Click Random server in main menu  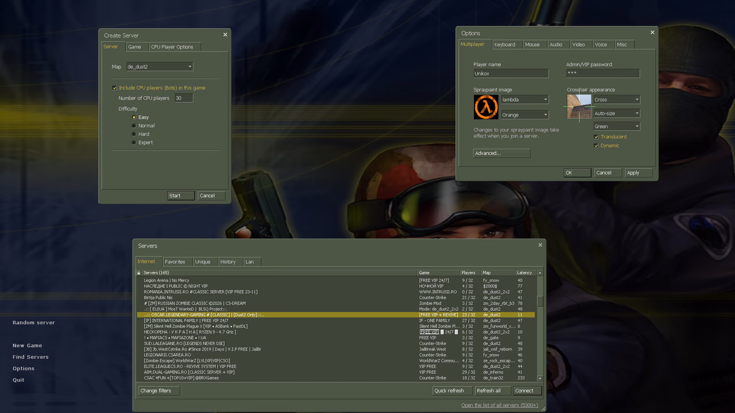34,323
